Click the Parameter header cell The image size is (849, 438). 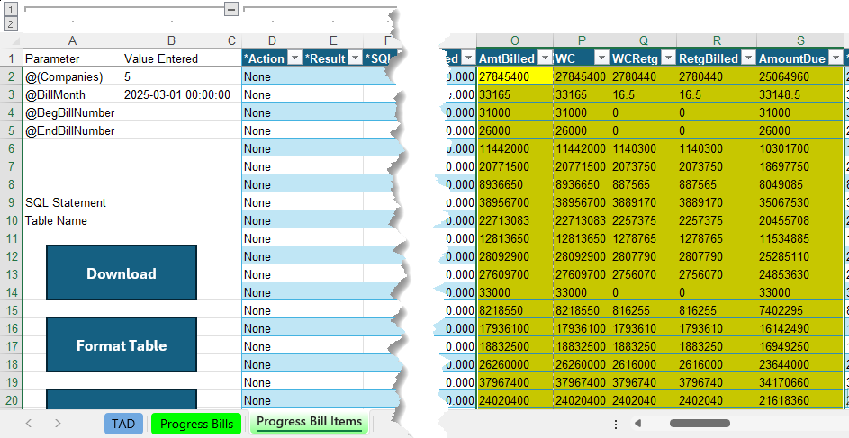pyautogui.click(x=72, y=58)
